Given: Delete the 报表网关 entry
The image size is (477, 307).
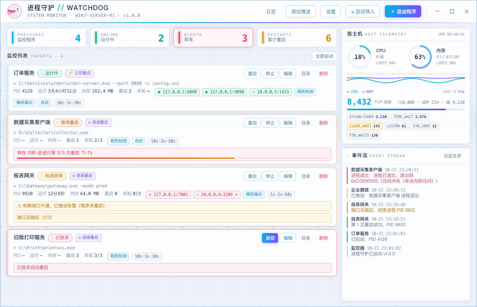Looking at the screenshot, I should tap(323, 176).
